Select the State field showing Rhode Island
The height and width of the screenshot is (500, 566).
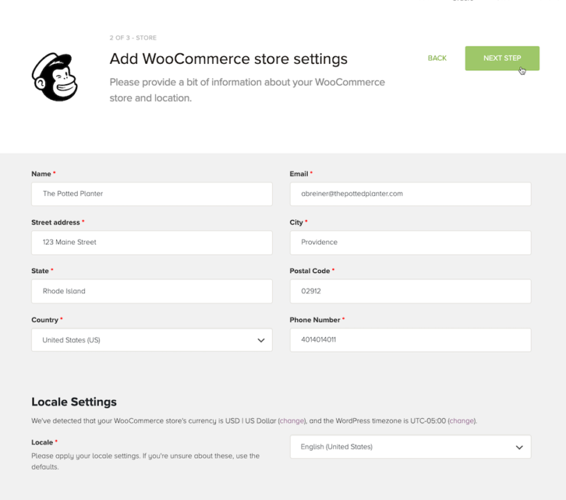click(x=151, y=291)
